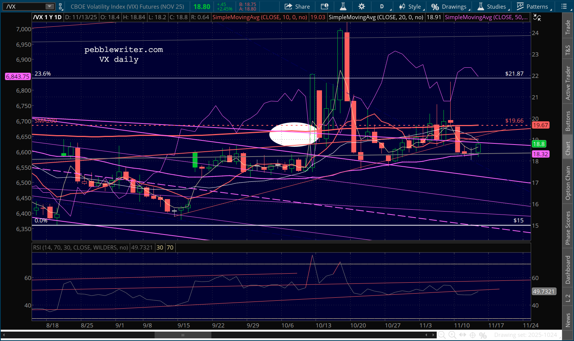Click the SMA200 label on chart
574x341 pixels.
pyautogui.click(x=46, y=121)
